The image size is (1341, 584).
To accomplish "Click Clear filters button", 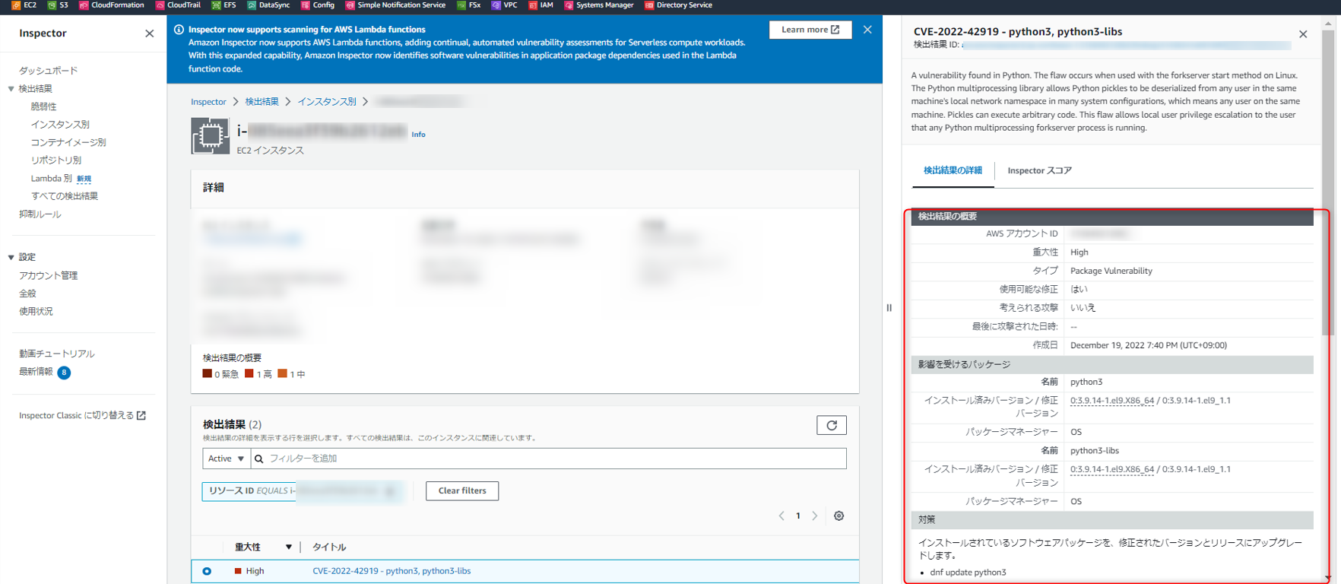I will click(x=462, y=490).
